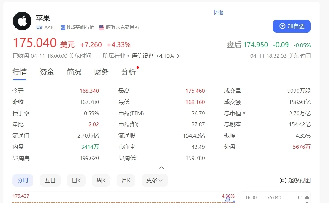
Task: Collapse the quote details with up chevron
Action: pyautogui.click(x=162, y=168)
